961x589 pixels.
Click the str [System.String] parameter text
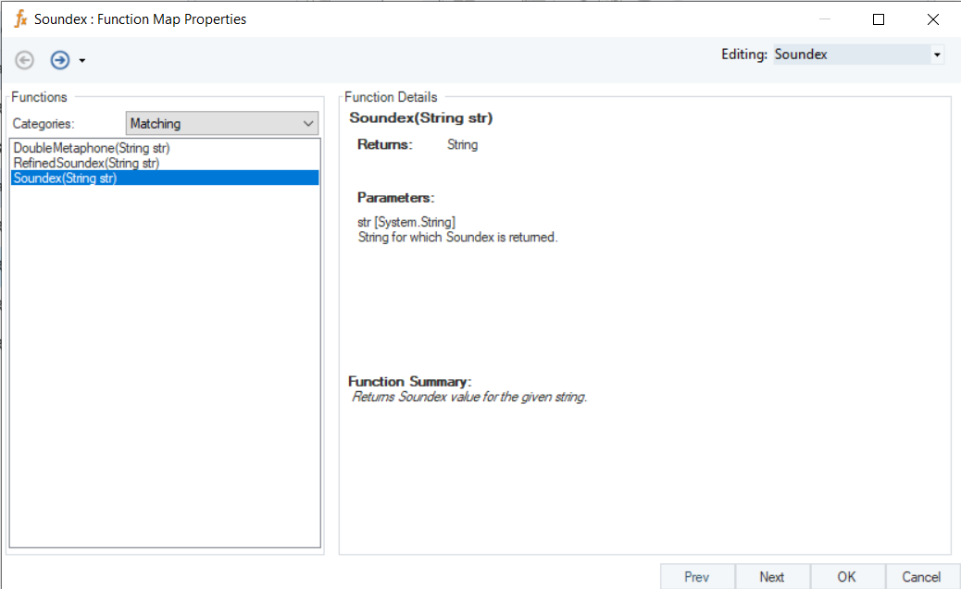(406, 222)
